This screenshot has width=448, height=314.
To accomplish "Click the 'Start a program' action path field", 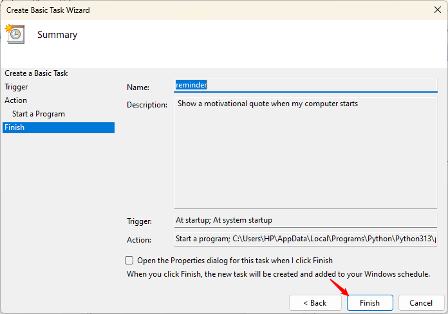I will click(x=305, y=239).
